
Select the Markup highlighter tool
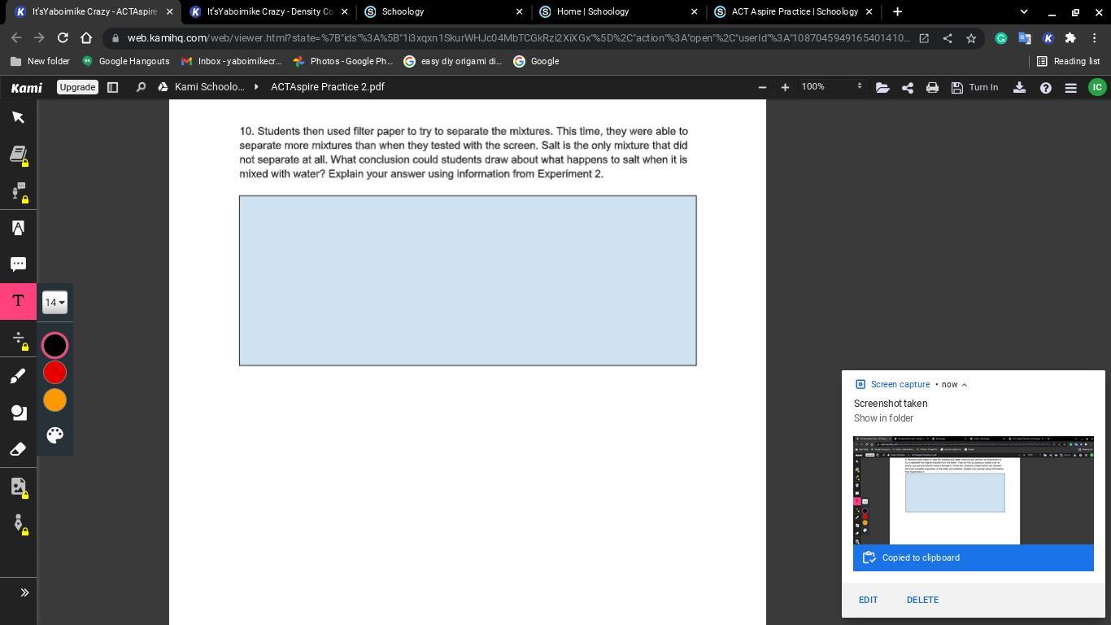click(x=19, y=228)
